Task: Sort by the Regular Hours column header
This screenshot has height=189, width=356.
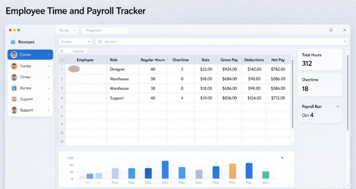Action: tap(152, 60)
